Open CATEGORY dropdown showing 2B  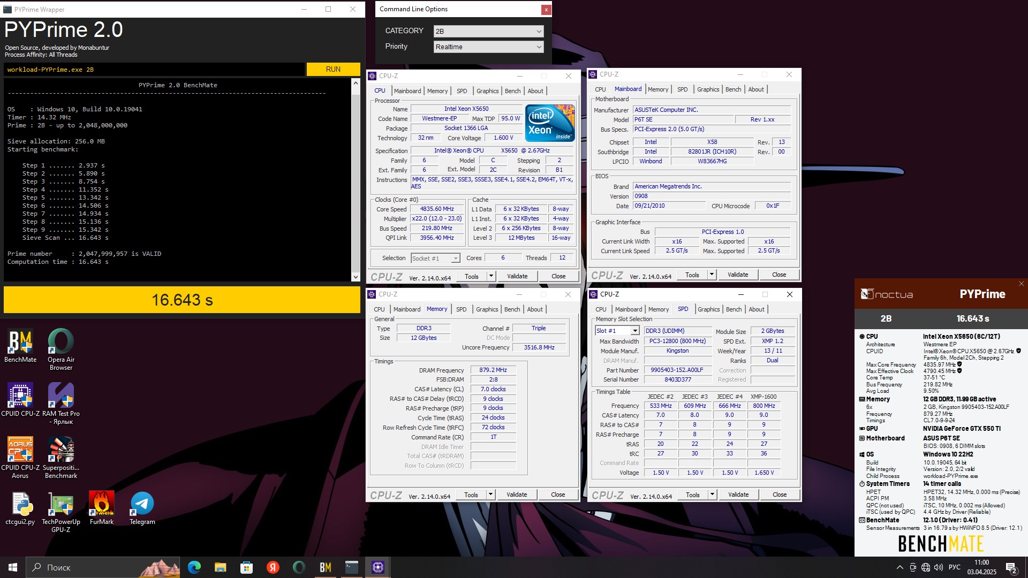[x=488, y=31]
